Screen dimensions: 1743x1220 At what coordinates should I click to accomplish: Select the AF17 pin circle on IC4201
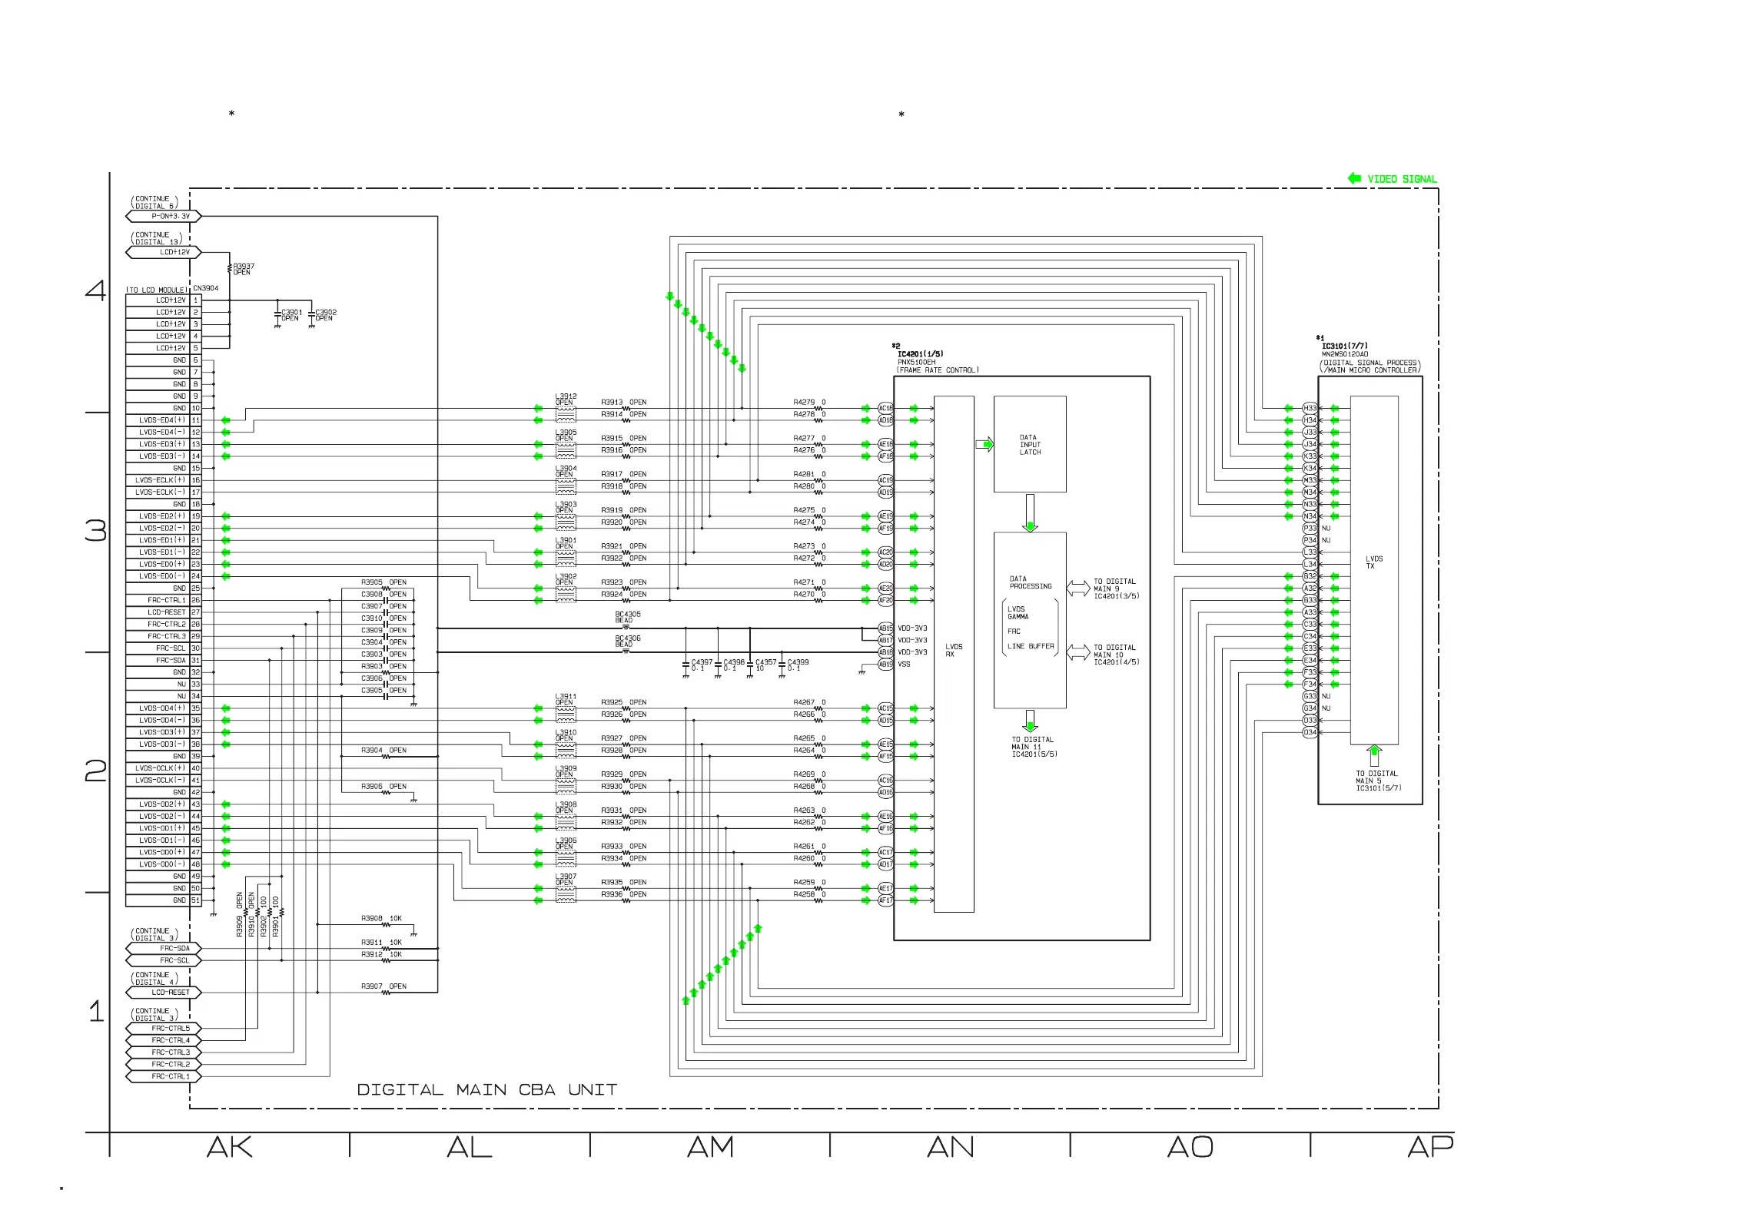885,900
